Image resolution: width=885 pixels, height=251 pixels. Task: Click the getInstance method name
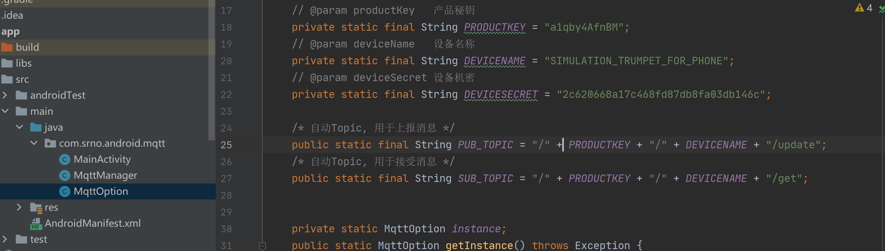tap(479, 245)
